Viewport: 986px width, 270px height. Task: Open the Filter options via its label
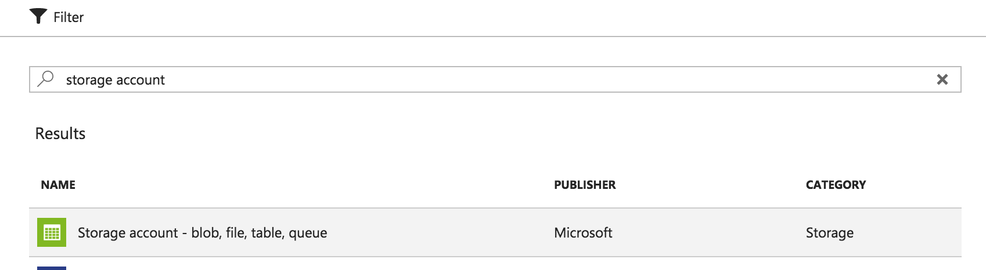(69, 17)
